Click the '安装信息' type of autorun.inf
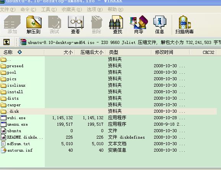221x170 pixels. pos(117,150)
